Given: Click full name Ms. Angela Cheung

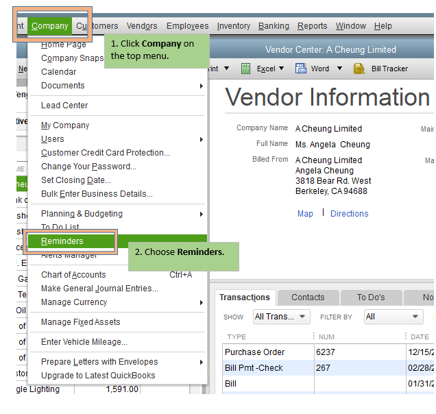Looking at the screenshot, I should (332, 145).
